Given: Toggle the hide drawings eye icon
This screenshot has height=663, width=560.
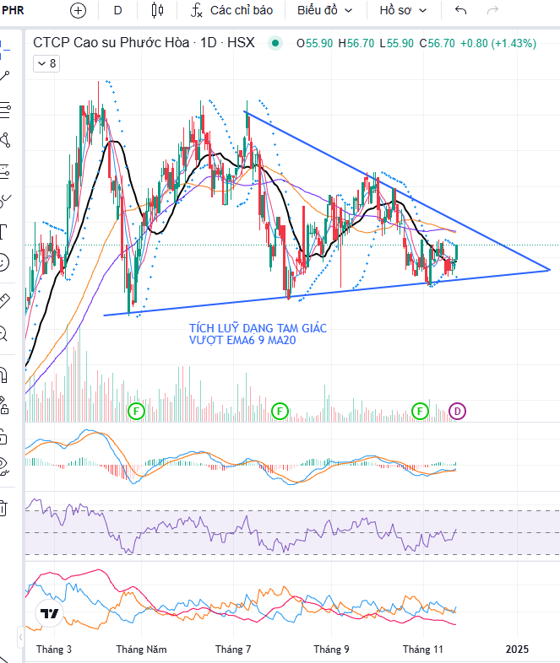Looking at the screenshot, I should [4, 466].
